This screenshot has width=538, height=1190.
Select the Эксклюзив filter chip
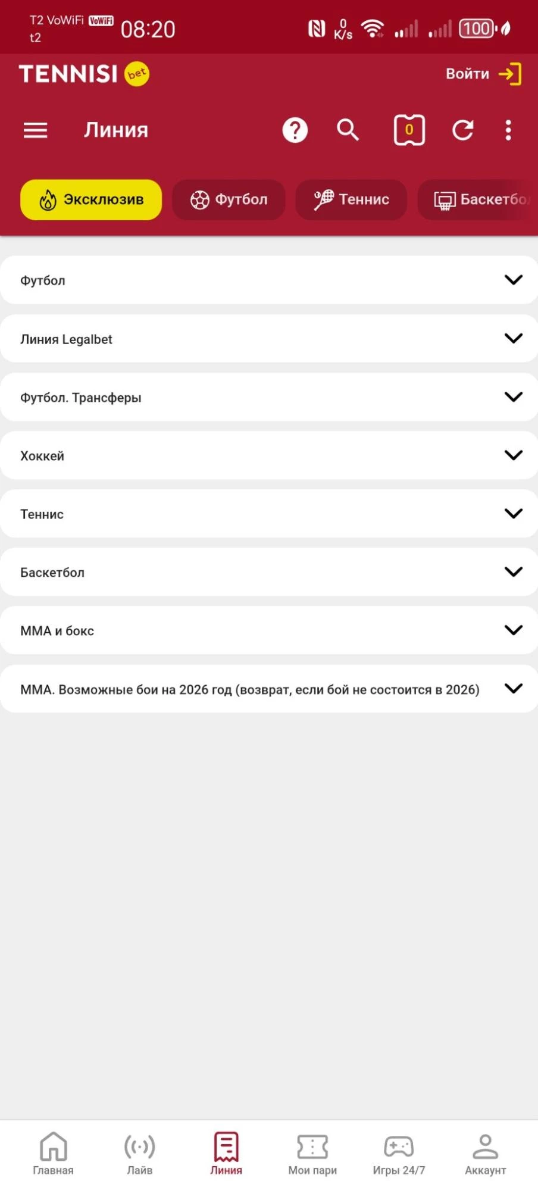(91, 199)
